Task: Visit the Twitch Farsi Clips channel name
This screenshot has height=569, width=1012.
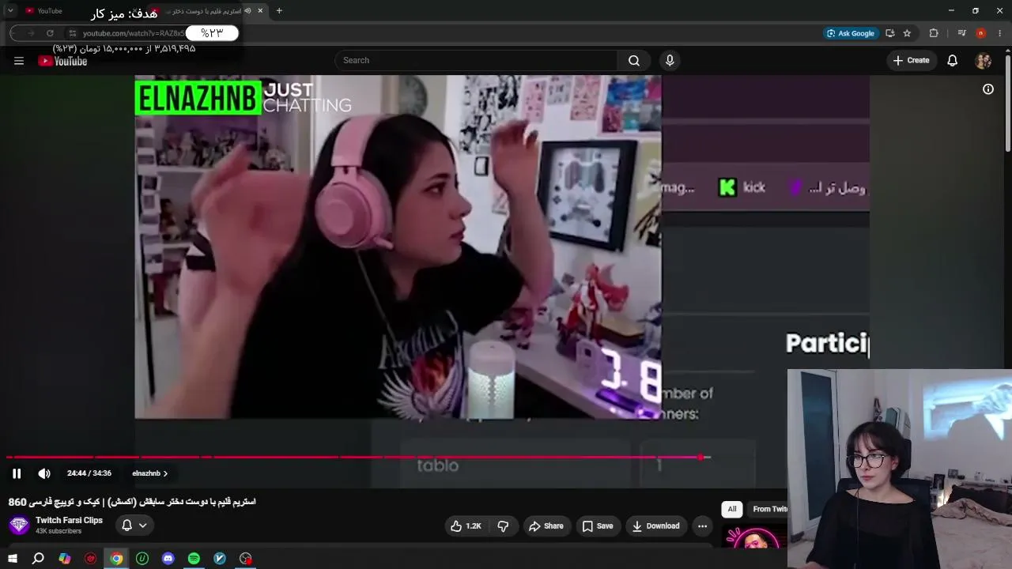Action: tap(69, 520)
